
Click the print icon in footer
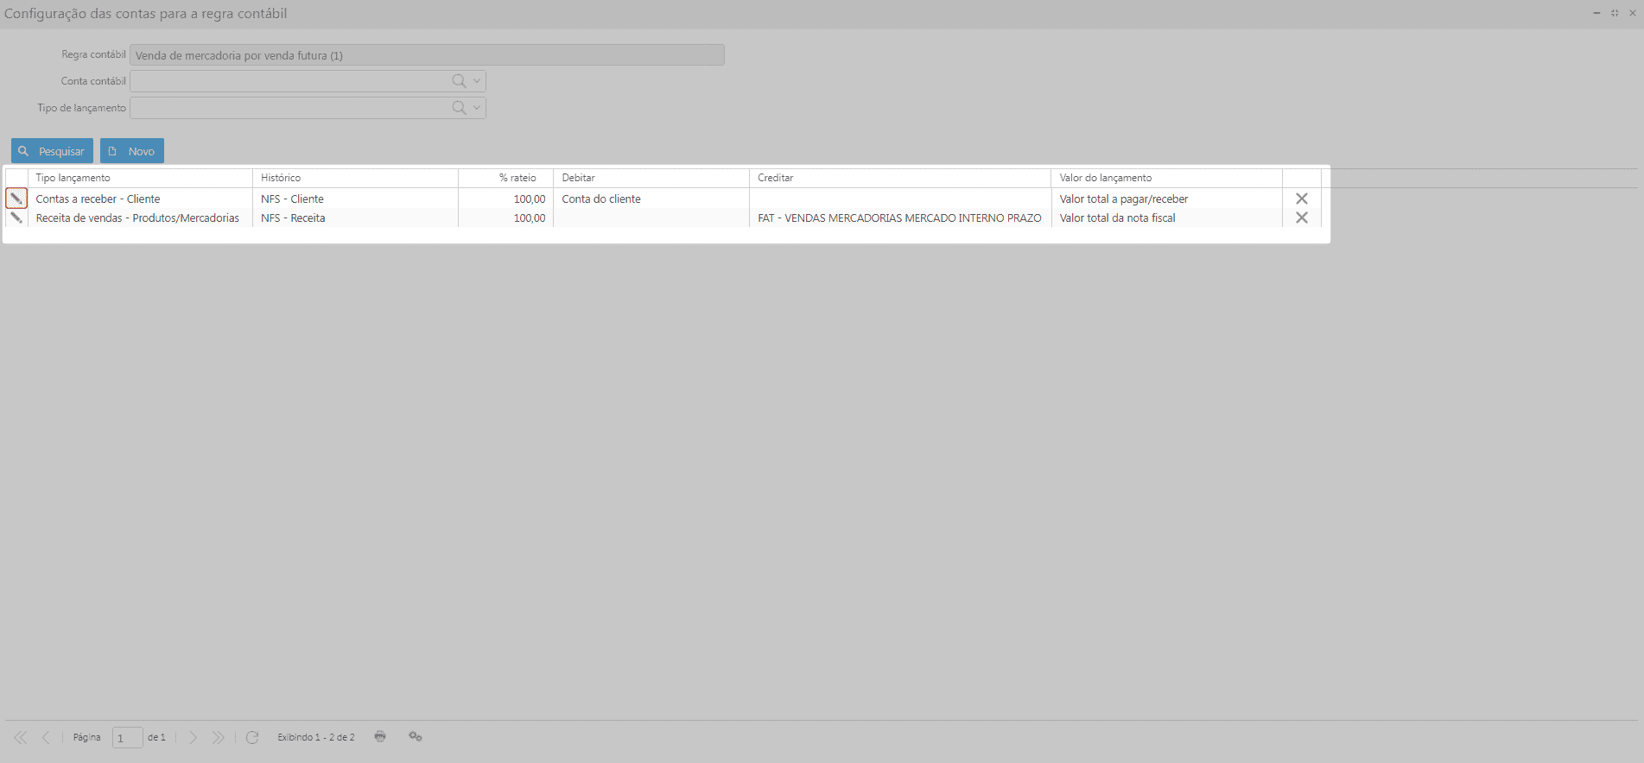tap(380, 737)
